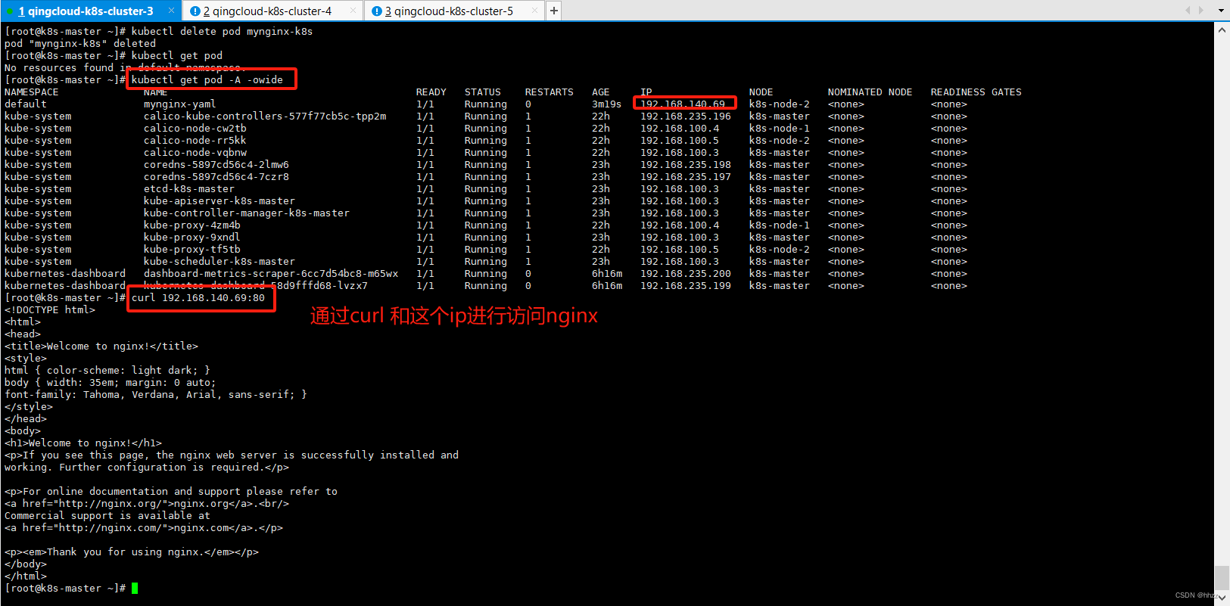Viewport: 1230px width, 606px height.
Task: Click the green status dot on cluster-3 tab
Action: tap(10, 11)
